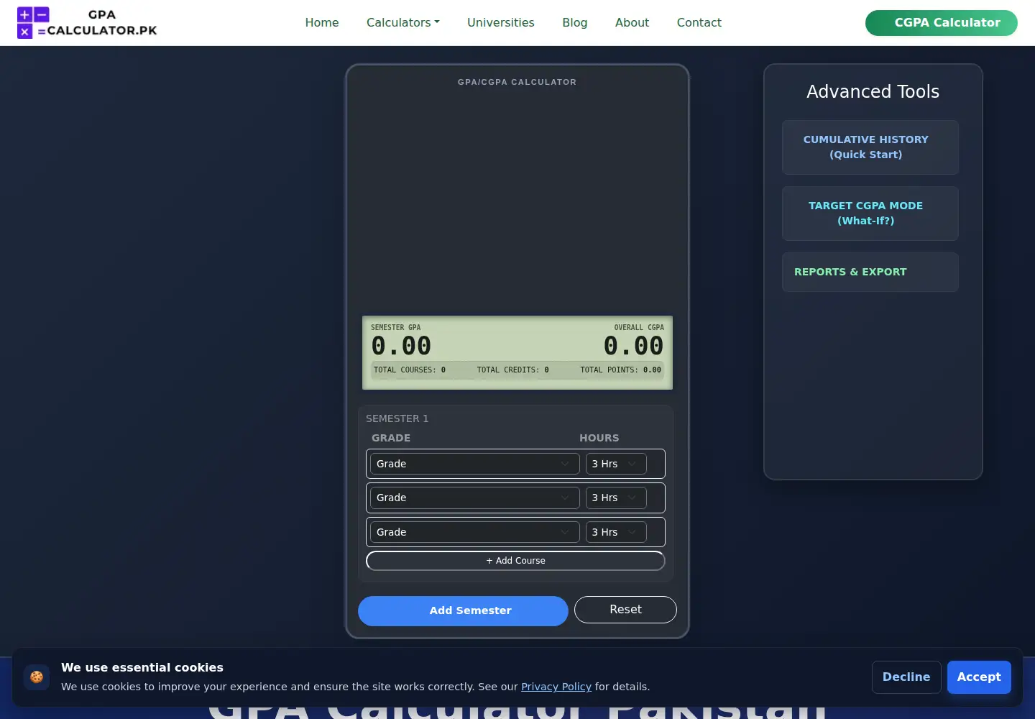
Task: Click the Advanced Tools heading
Action: (x=873, y=92)
